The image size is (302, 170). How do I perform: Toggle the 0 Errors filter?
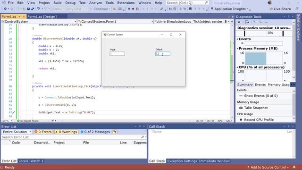(x=43, y=132)
